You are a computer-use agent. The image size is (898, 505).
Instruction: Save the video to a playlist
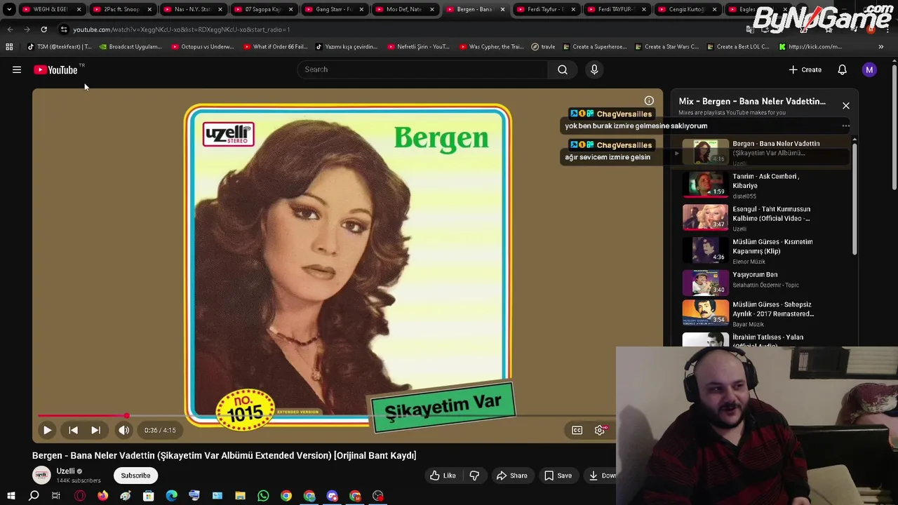point(558,476)
